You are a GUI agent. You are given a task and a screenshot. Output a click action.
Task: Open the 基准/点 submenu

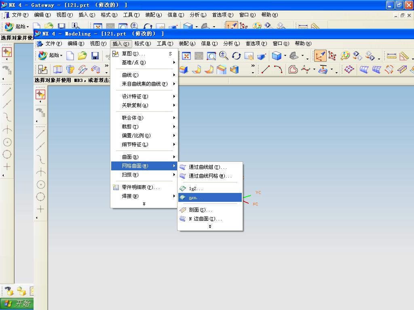tap(144, 63)
